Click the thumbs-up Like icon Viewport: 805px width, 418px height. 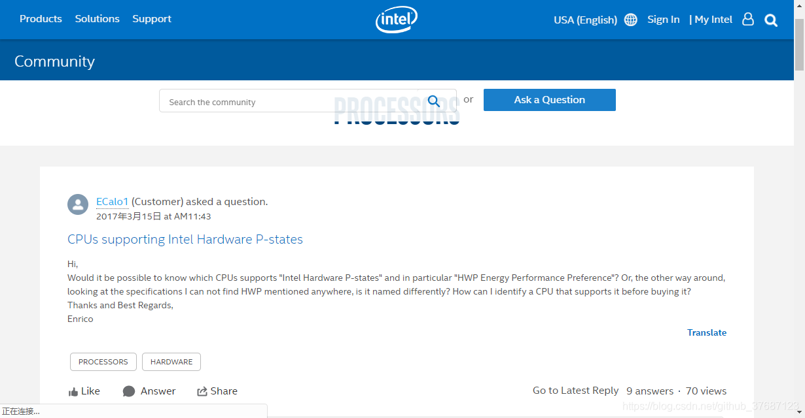point(73,392)
